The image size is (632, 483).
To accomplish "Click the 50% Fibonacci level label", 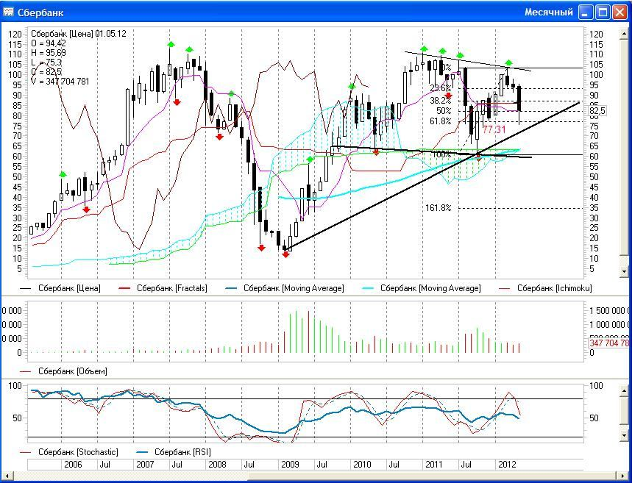I will click(x=444, y=111).
